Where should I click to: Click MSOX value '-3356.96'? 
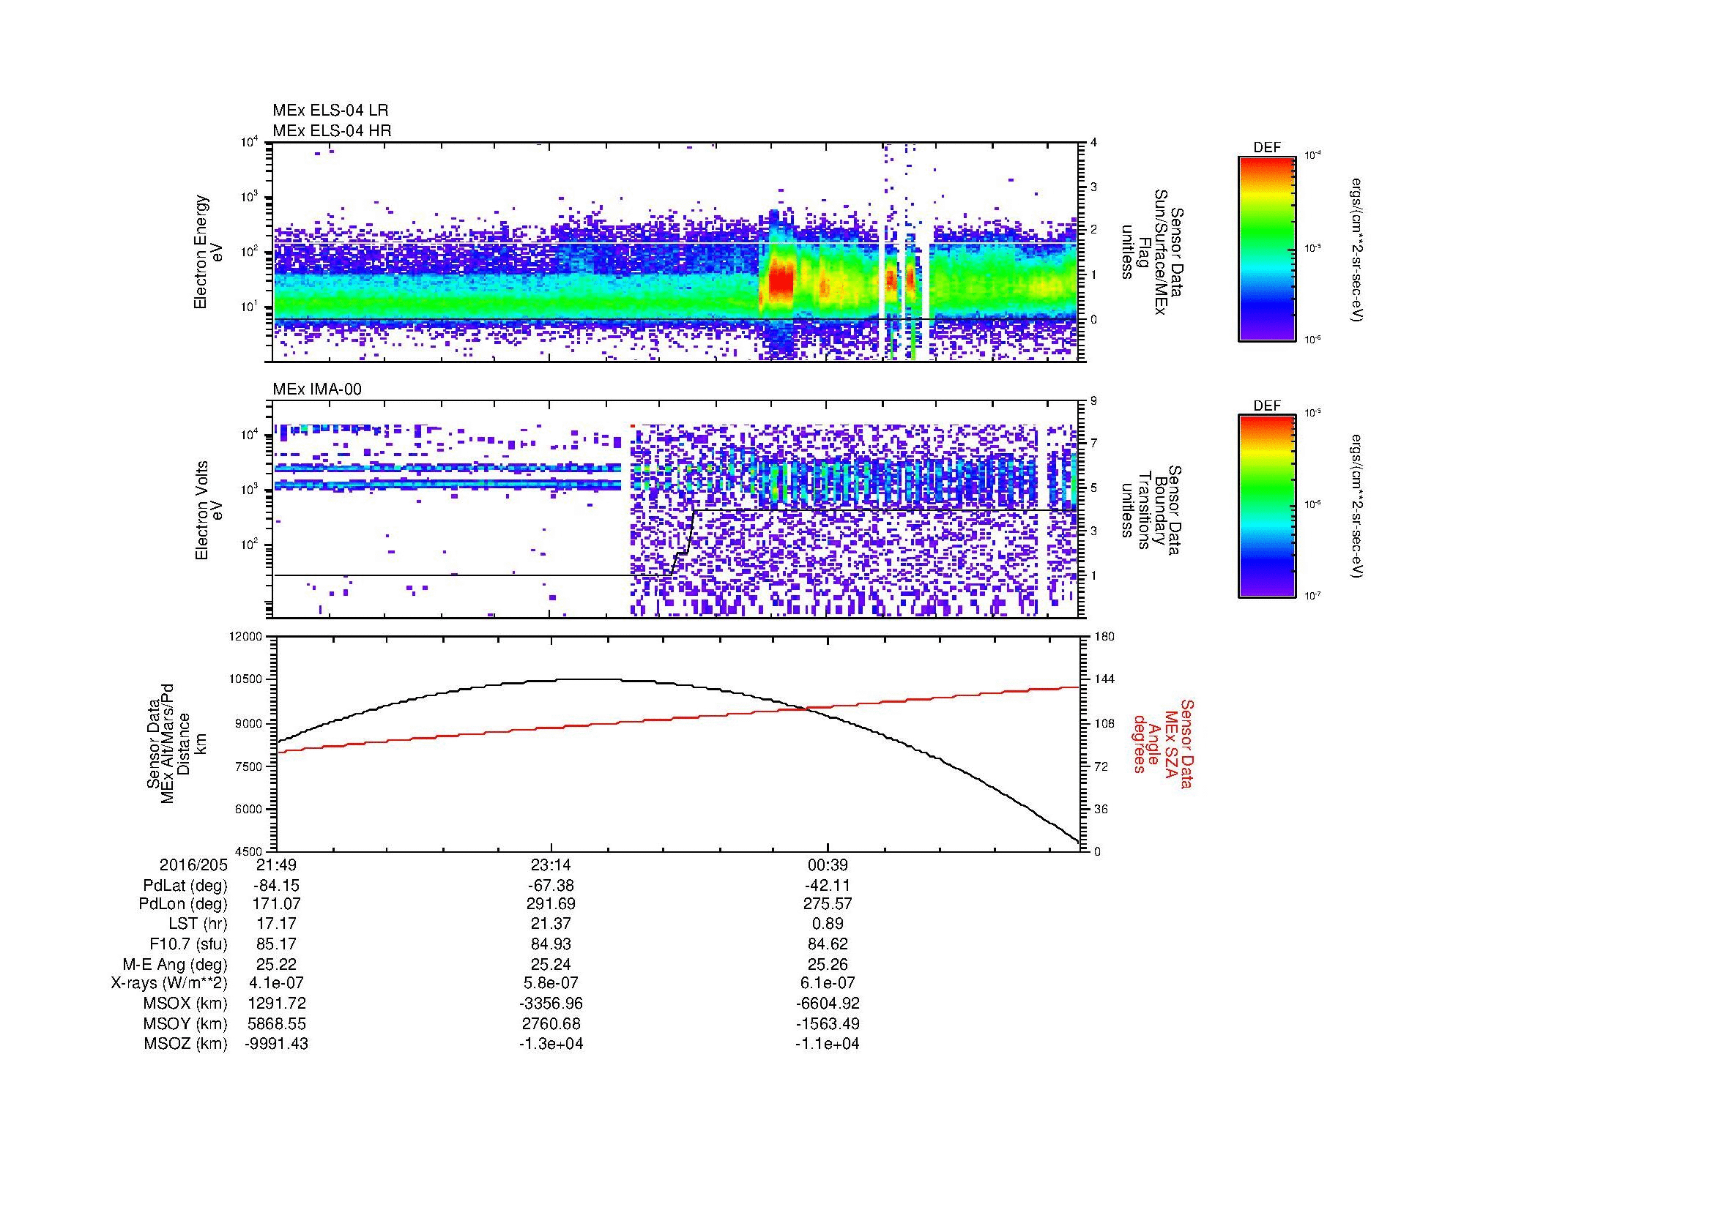[551, 1004]
